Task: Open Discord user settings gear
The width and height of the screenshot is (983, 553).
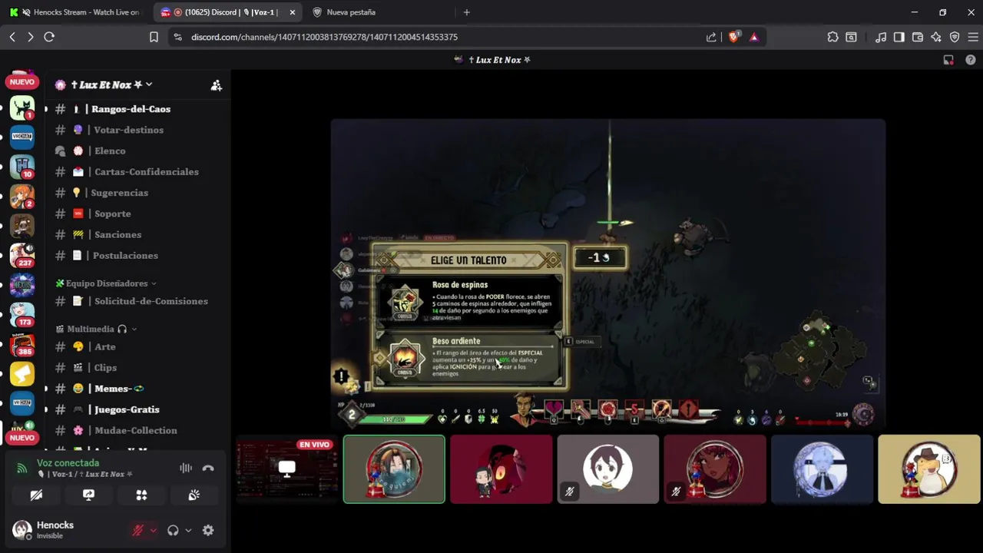Action: [x=208, y=530]
